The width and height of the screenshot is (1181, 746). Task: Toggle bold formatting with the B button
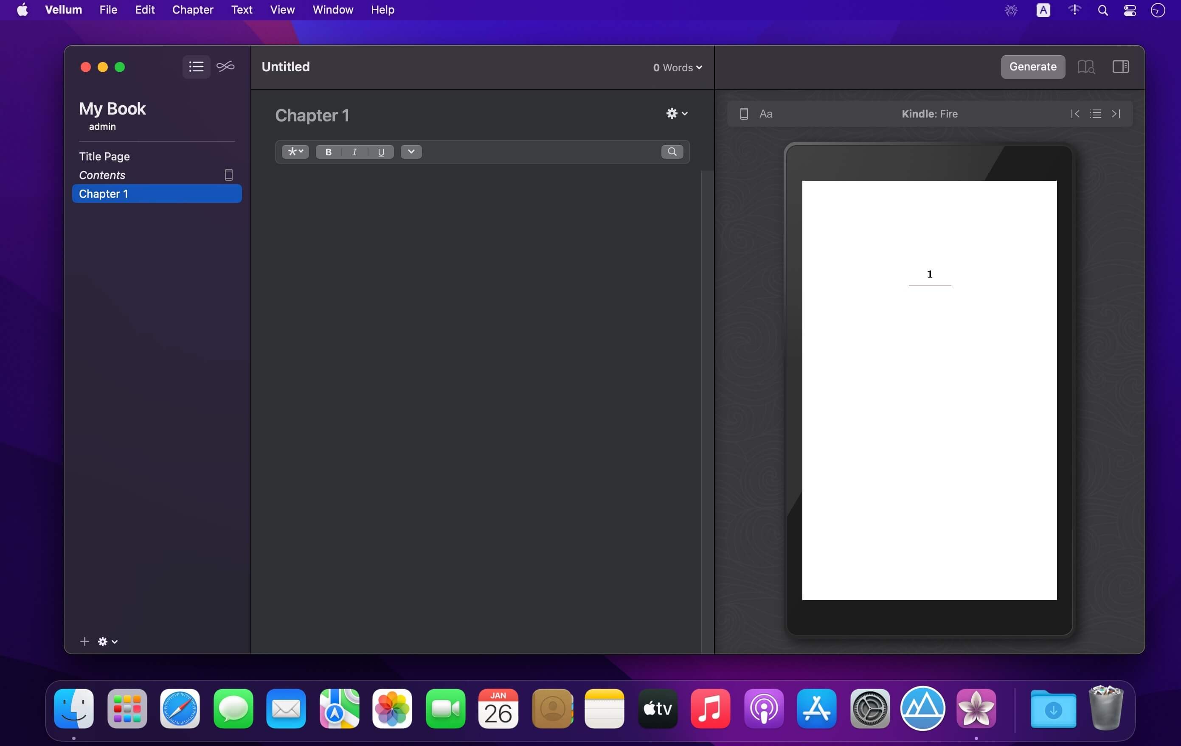point(328,152)
